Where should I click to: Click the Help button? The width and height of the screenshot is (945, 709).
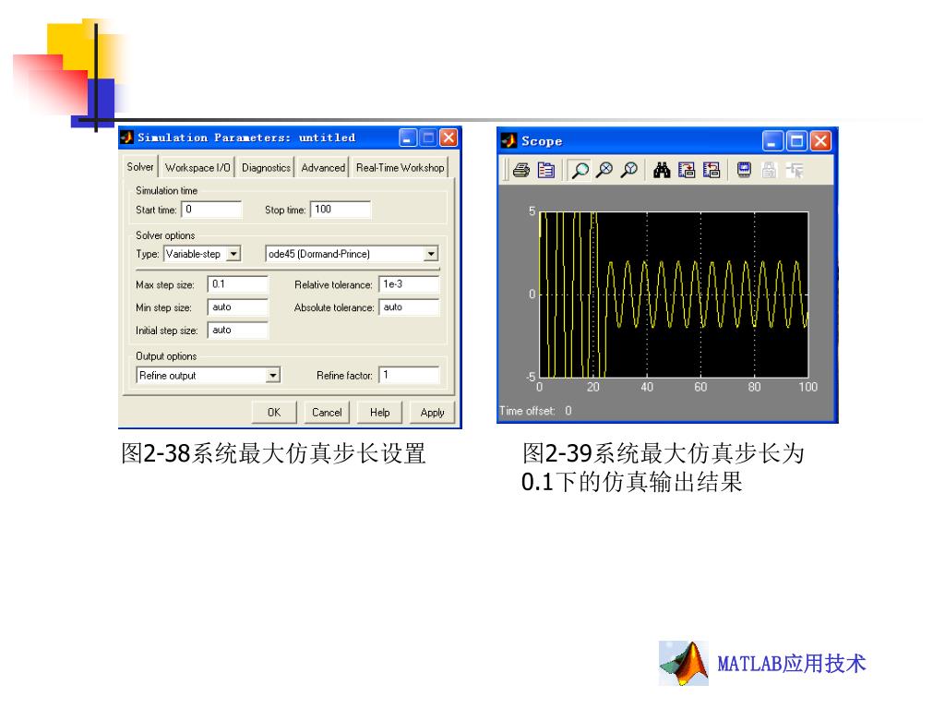point(379,413)
